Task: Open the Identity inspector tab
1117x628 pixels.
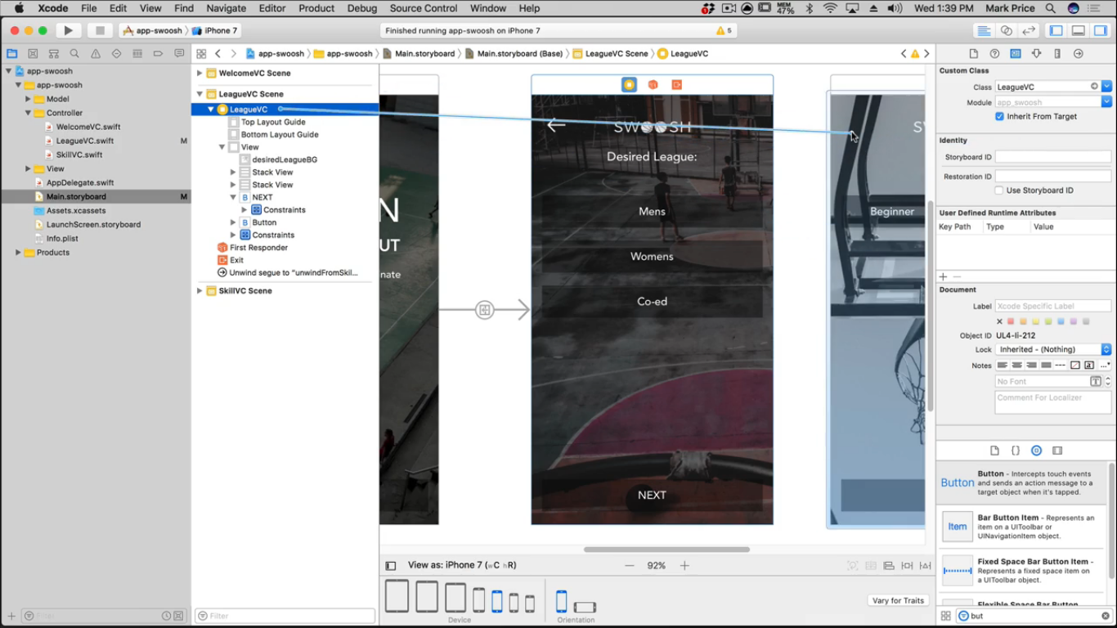Action: click(x=1015, y=54)
